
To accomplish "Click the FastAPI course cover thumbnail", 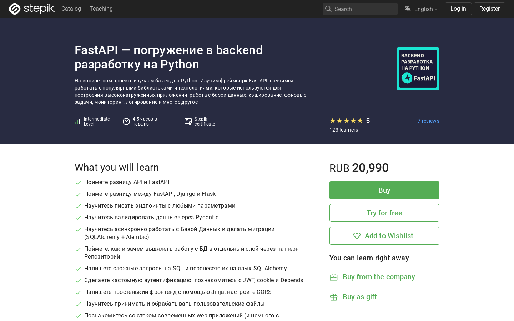I will click(x=418, y=69).
